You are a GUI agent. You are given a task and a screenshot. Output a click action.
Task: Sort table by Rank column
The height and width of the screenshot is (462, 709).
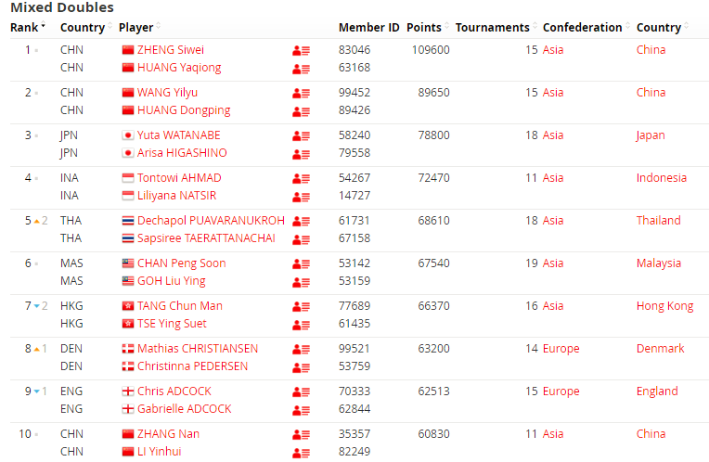point(24,28)
